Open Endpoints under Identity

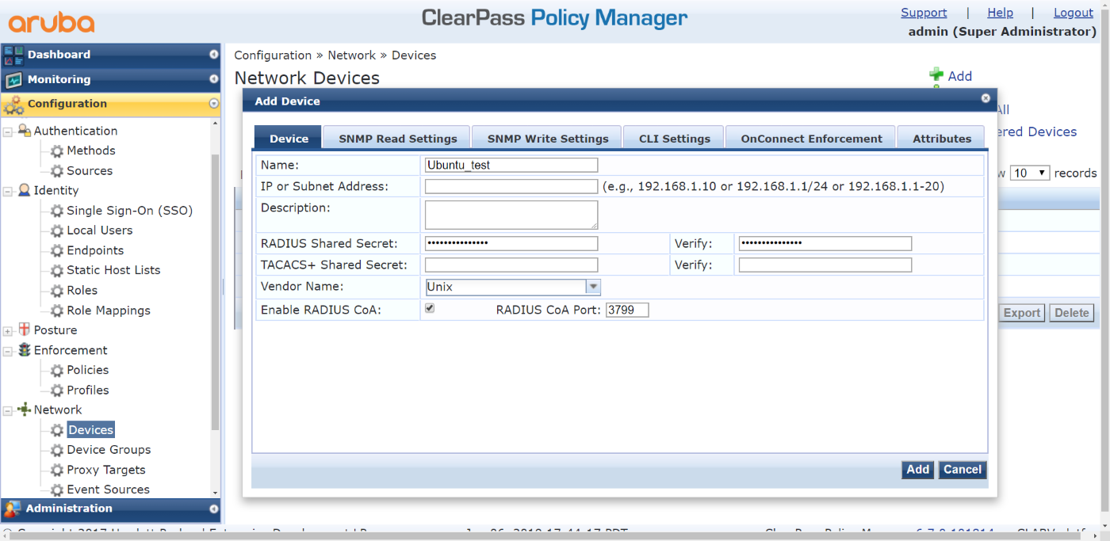point(95,250)
